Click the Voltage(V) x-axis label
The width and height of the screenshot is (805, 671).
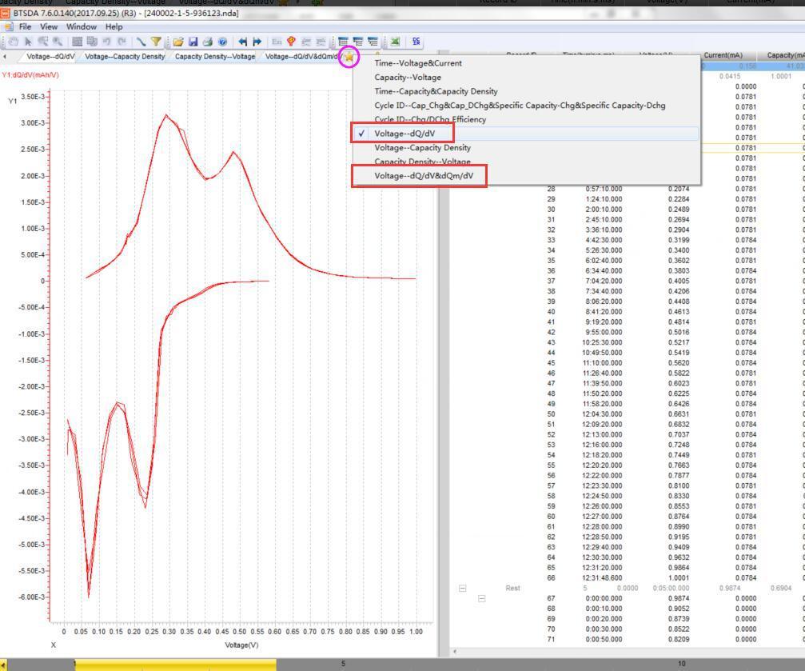[x=241, y=645]
